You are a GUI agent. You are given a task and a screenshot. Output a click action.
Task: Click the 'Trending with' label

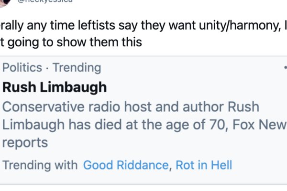point(40,165)
